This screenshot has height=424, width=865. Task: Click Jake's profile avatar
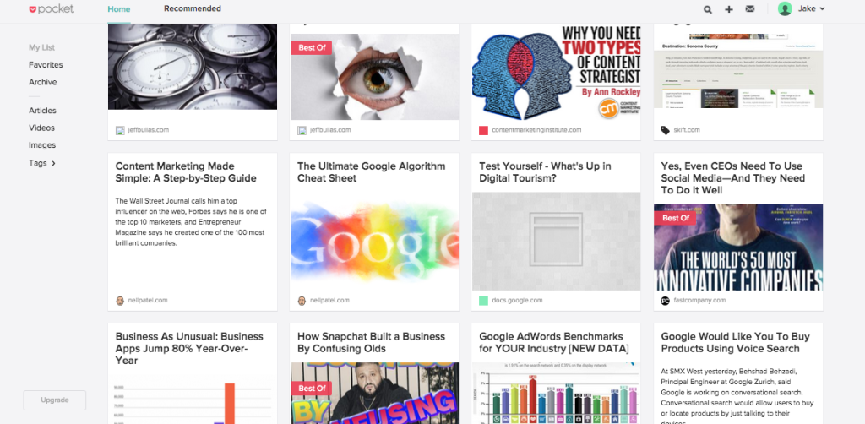point(785,8)
